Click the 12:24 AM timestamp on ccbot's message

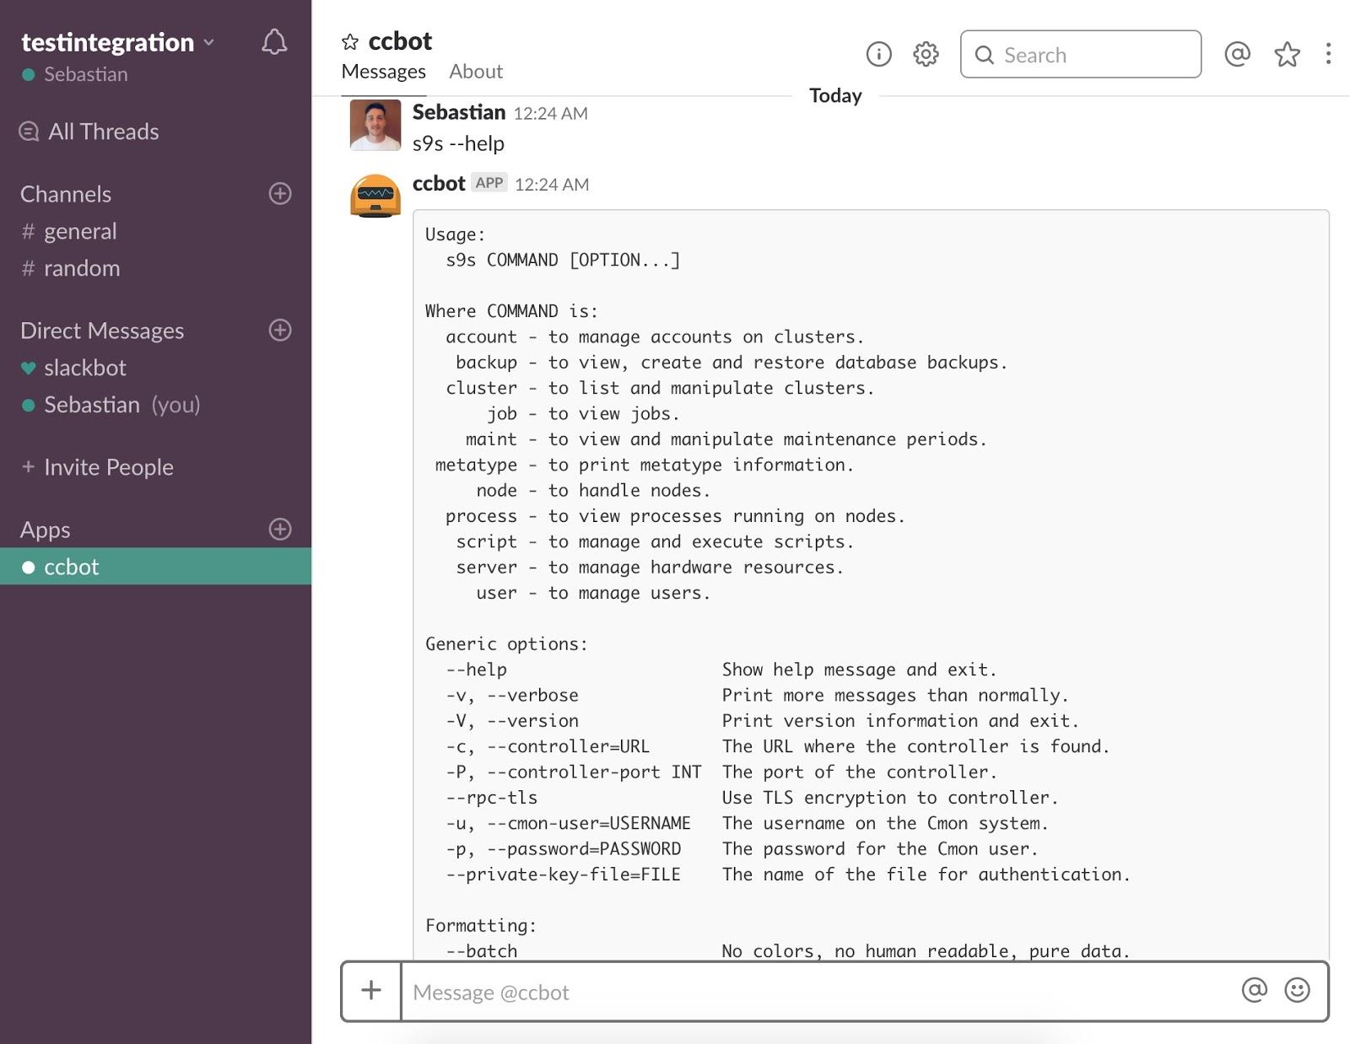(552, 184)
